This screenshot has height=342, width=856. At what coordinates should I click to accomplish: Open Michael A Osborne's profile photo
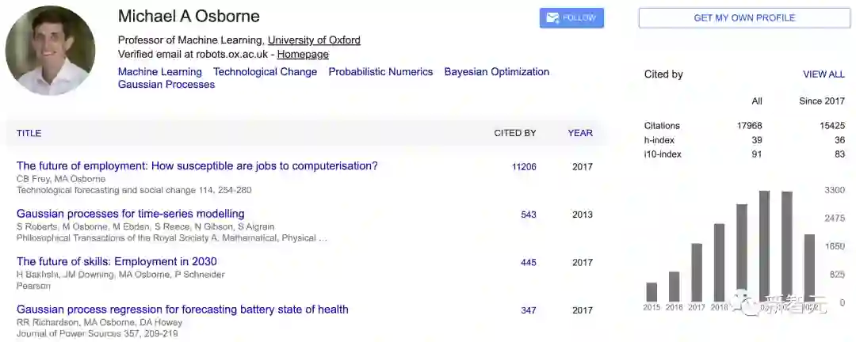click(x=50, y=51)
